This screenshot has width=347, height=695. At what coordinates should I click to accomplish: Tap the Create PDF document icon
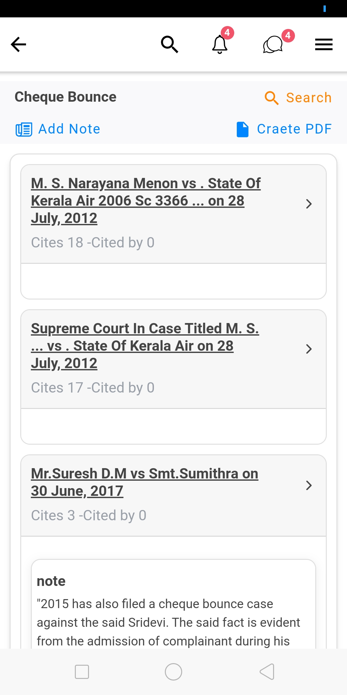pos(243,129)
